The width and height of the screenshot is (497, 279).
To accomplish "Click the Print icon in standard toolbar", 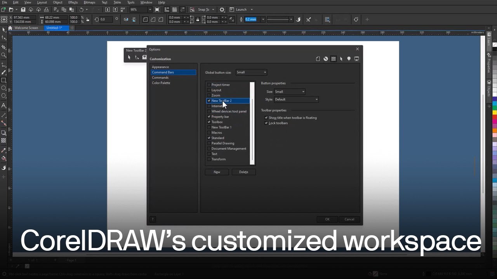I will point(47,9).
